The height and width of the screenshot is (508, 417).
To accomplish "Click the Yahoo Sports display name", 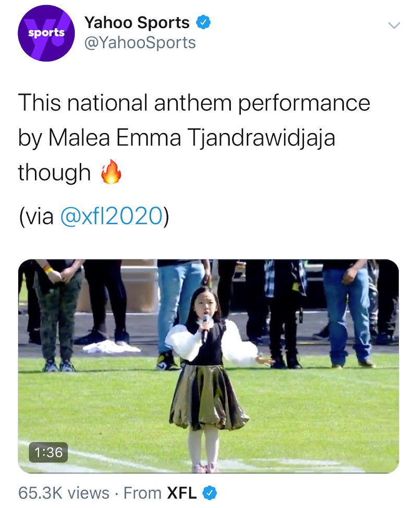I will pos(137,23).
